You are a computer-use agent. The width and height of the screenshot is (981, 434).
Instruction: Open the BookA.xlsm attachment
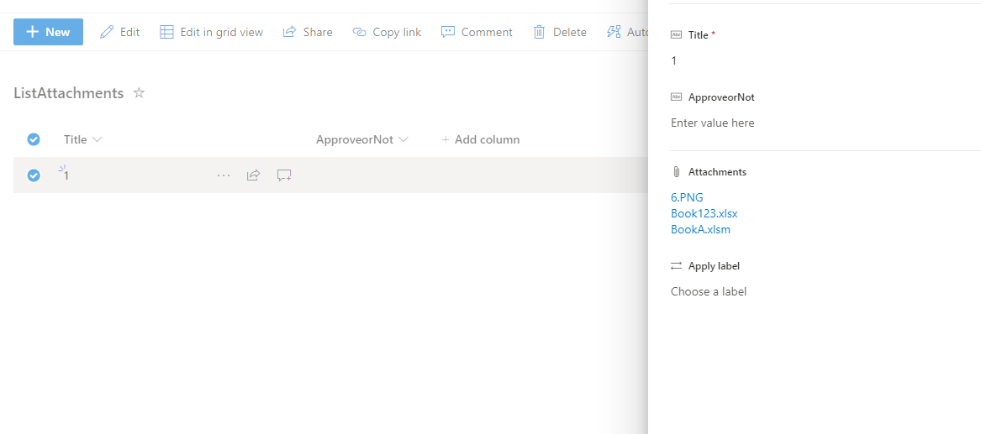coord(701,229)
